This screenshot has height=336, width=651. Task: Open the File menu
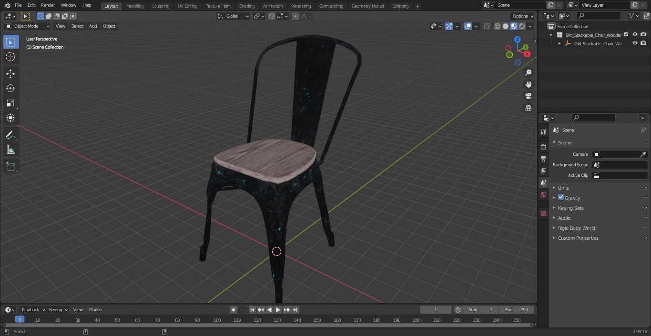[18, 5]
